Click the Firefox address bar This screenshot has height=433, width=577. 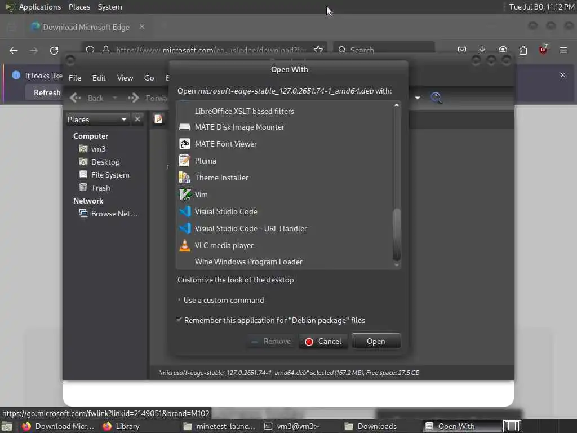205,50
